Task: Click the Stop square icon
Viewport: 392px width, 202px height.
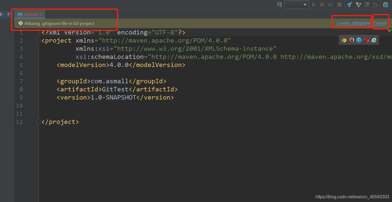Action: click(339, 4)
